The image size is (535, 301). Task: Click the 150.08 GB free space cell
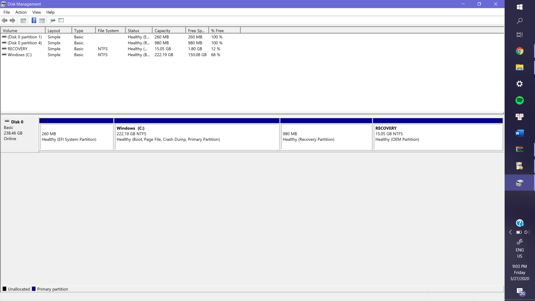(x=197, y=55)
